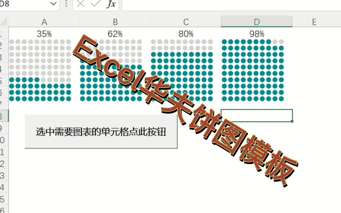The image size is (341, 213).
Task: Click the cell showing 35%
Action: click(45, 34)
